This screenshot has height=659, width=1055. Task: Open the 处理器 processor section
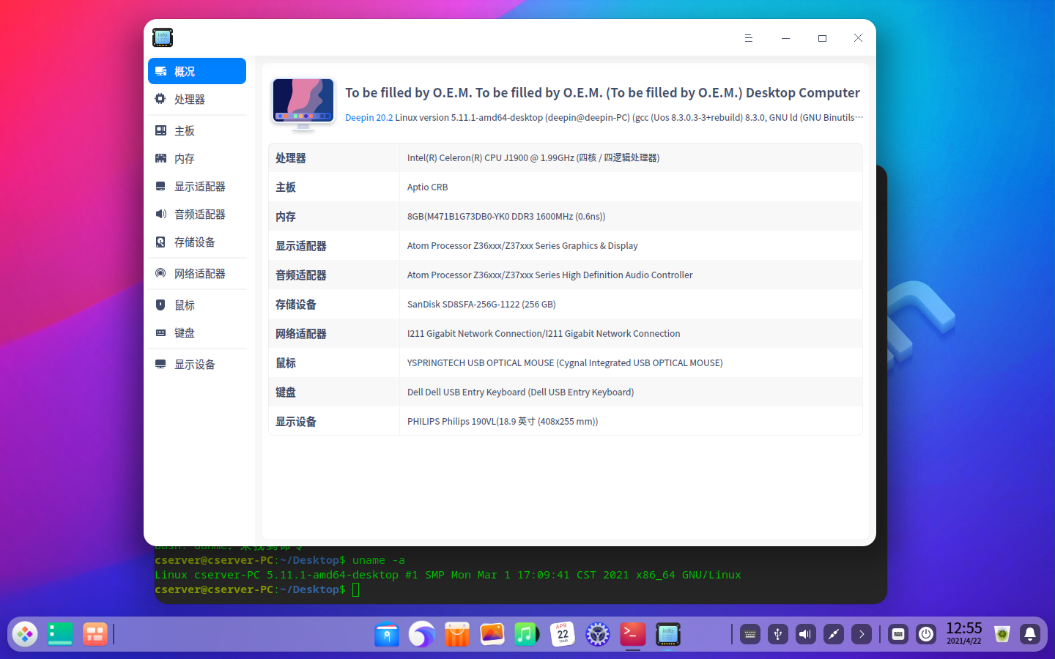pos(197,99)
